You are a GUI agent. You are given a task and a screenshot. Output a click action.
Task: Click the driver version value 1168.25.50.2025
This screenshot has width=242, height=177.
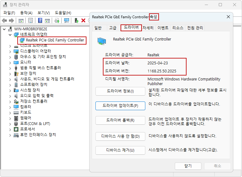[162, 71]
